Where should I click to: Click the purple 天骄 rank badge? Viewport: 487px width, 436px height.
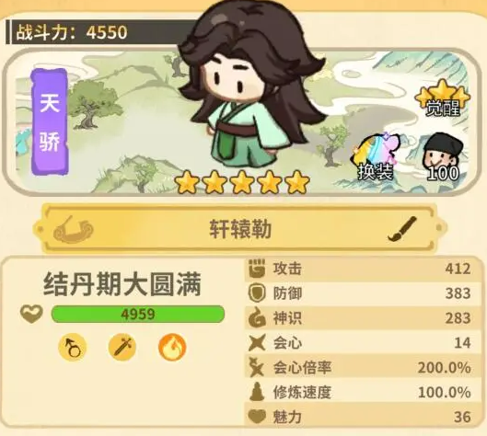pos(50,121)
